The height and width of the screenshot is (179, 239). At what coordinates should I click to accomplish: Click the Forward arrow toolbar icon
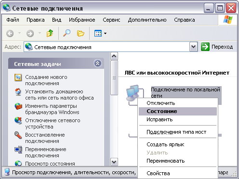[x=30, y=34]
